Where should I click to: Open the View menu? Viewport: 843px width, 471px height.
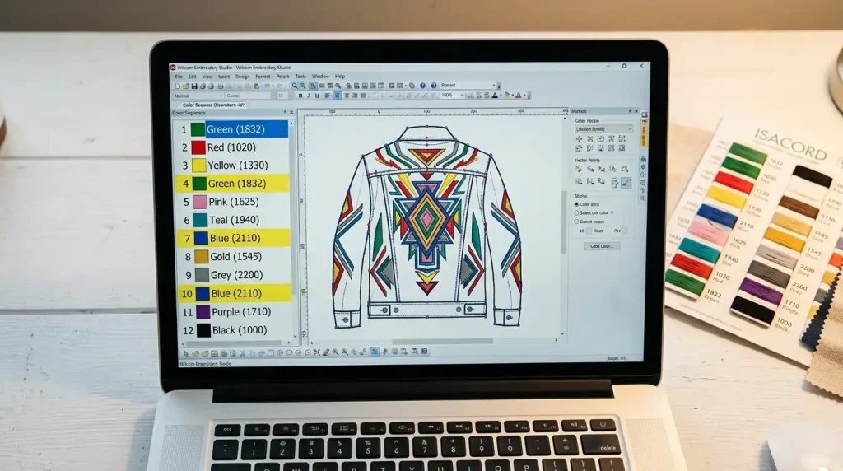(x=207, y=77)
